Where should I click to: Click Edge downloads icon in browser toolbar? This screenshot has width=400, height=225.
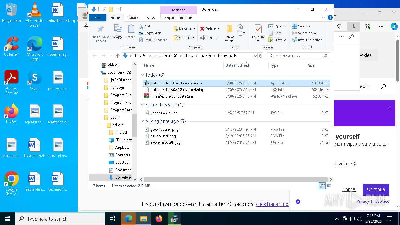353,27
